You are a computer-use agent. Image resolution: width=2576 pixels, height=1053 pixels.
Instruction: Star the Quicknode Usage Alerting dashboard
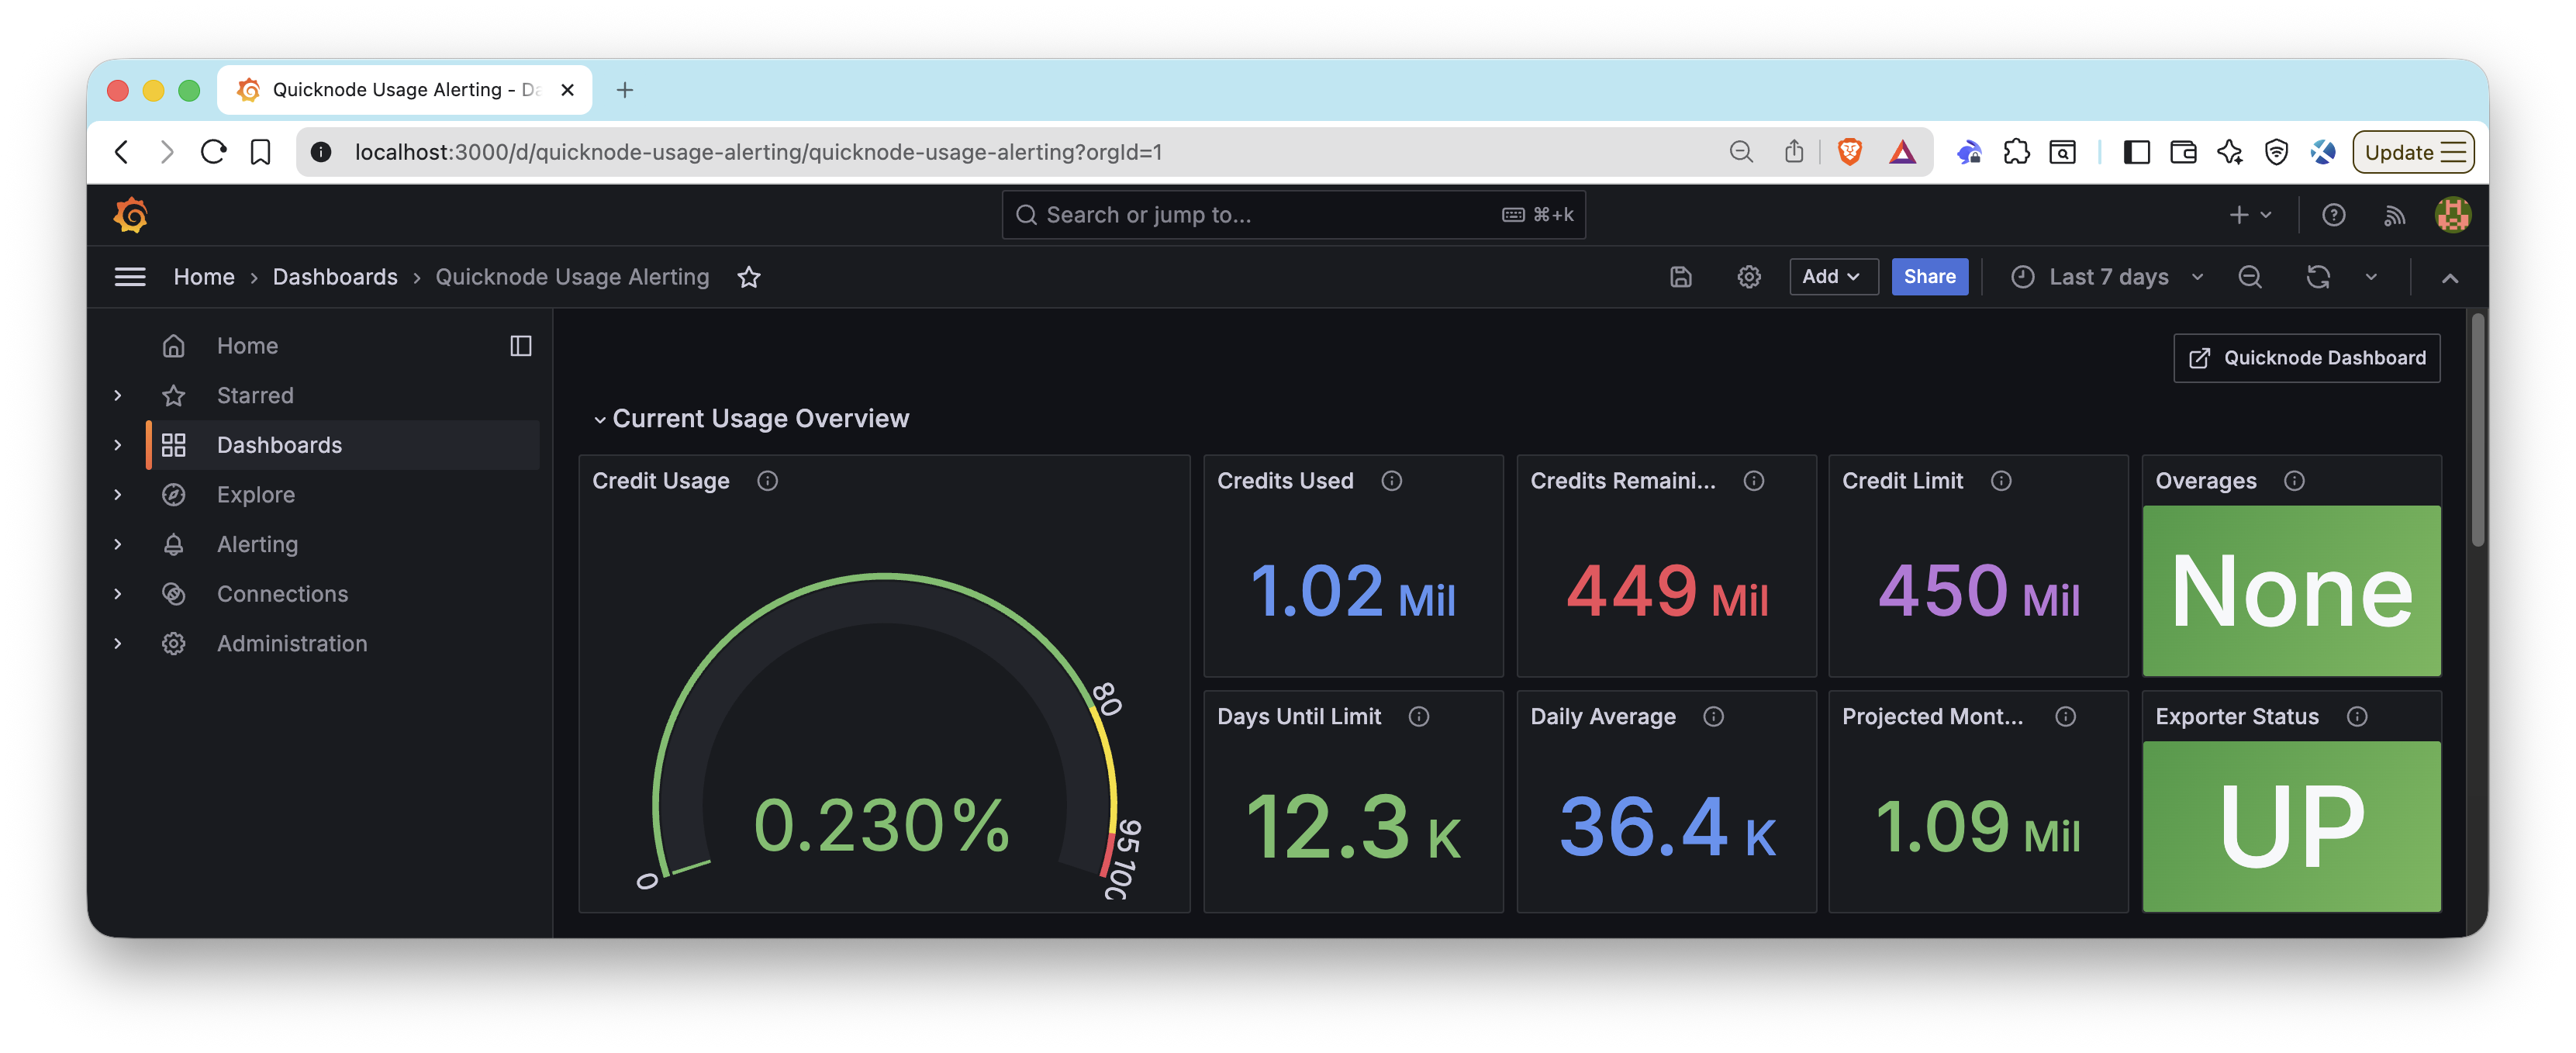pos(748,277)
